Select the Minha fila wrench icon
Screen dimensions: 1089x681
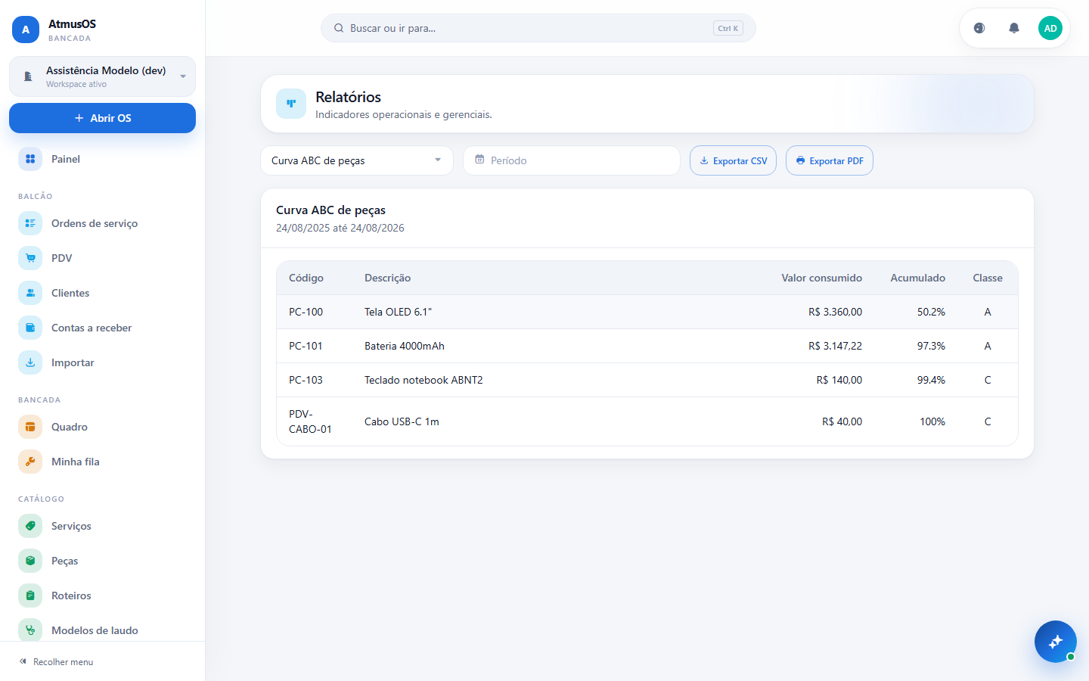(30, 462)
